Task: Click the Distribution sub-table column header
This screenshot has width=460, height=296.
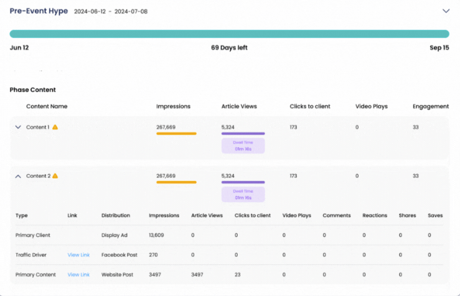Action: (116, 216)
